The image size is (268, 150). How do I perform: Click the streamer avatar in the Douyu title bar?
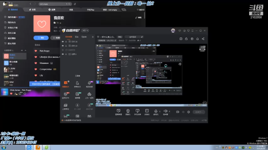click(173, 30)
